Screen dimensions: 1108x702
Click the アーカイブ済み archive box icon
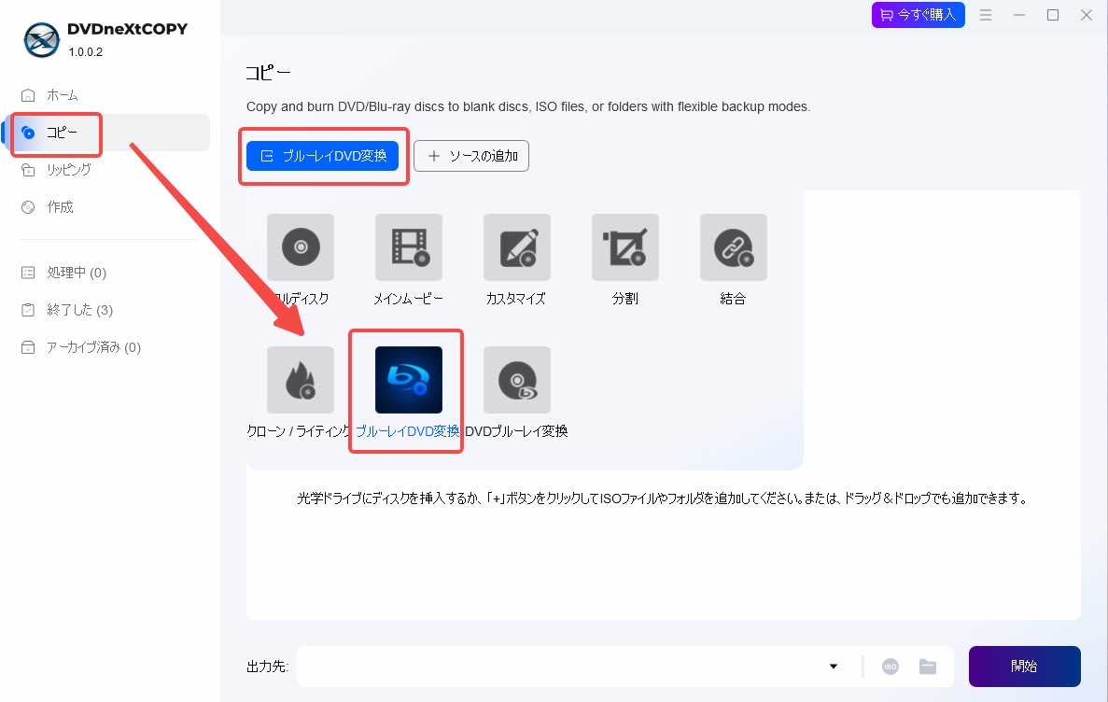(x=28, y=348)
